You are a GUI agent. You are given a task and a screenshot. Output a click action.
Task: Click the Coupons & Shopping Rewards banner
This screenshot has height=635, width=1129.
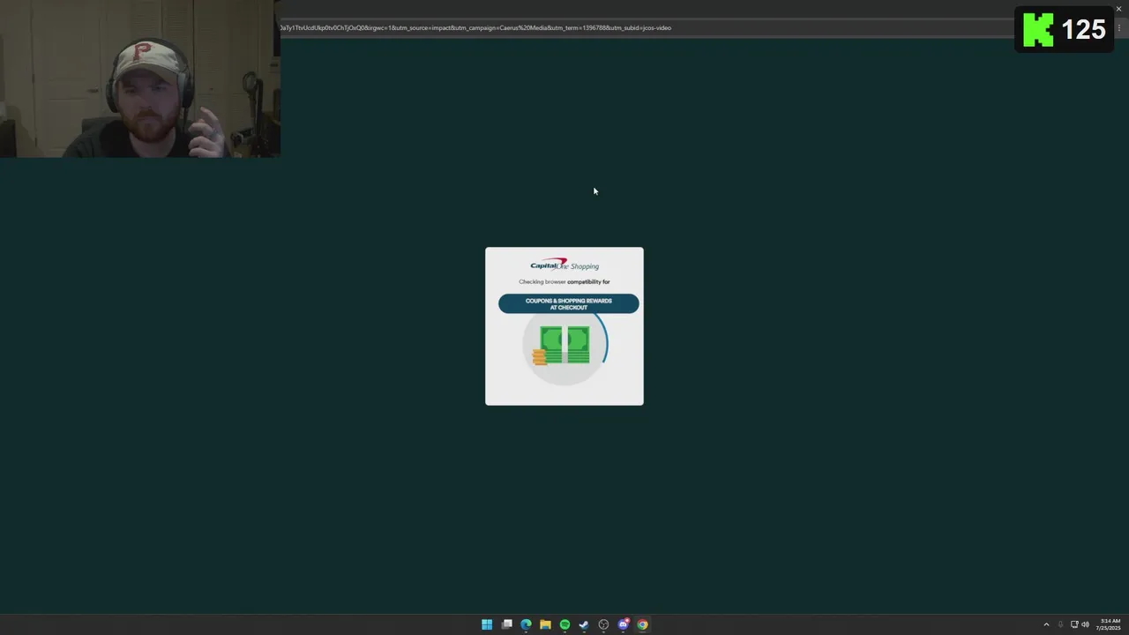569,303
